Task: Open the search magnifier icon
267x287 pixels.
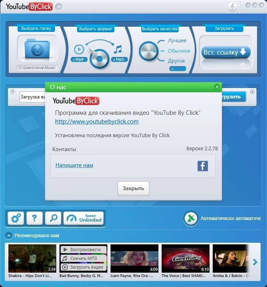Action: click(53, 218)
